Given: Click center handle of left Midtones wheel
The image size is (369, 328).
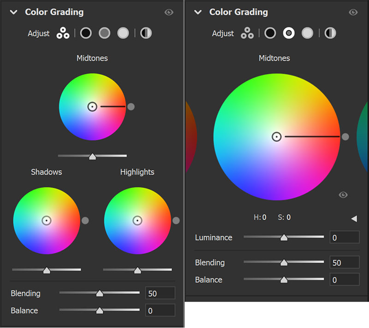Looking at the screenshot, I should [92, 106].
